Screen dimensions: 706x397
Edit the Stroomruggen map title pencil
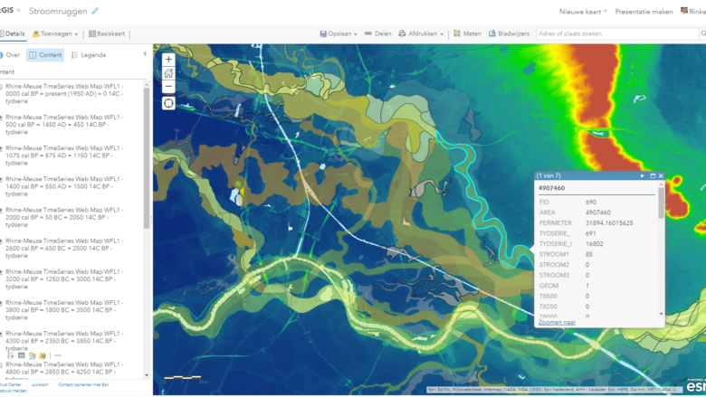[x=95, y=11]
